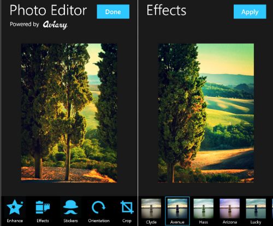
Task: Open the Stickers hat and mustache icon
Action: coord(70,207)
